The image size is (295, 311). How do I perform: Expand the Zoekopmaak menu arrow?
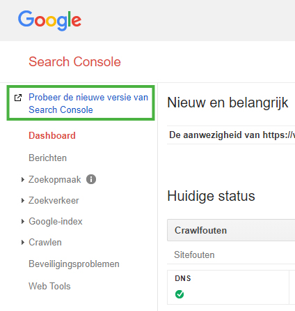click(x=22, y=179)
